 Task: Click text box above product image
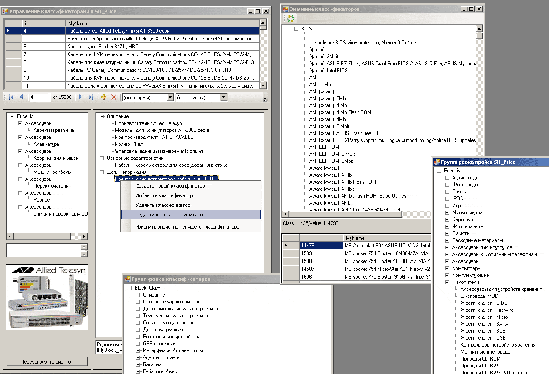44,251
